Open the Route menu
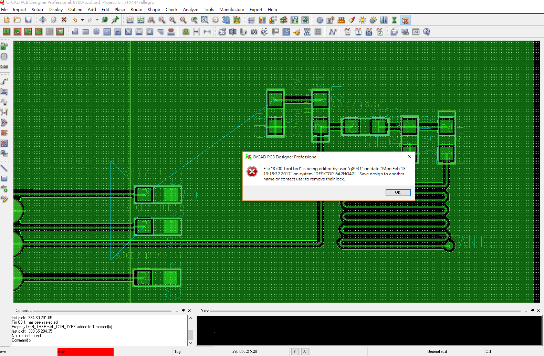The width and height of the screenshot is (544, 356). tap(136, 10)
